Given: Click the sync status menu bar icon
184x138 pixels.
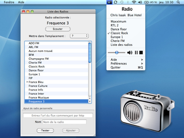Looking at the screenshot, I should click(116, 2).
